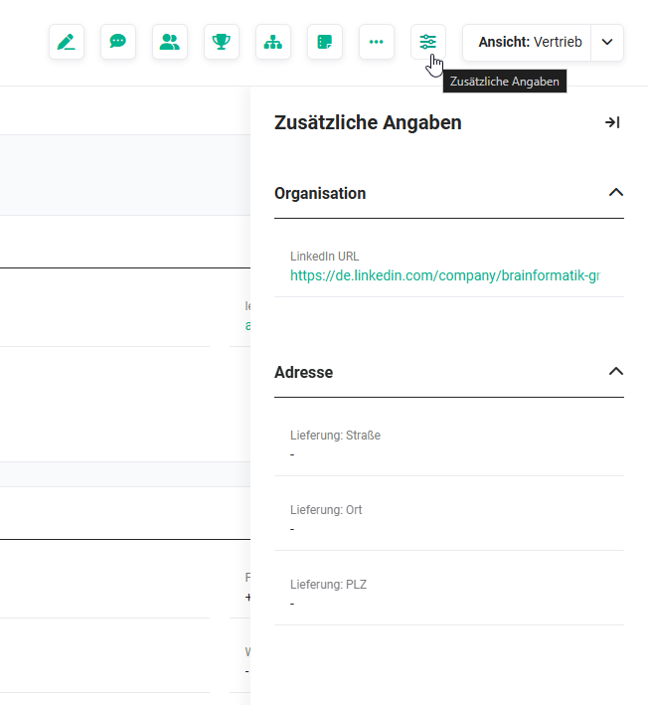Click the LinkedIn URL field label
The height and width of the screenshot is (705, 648).
pos(324,257)
